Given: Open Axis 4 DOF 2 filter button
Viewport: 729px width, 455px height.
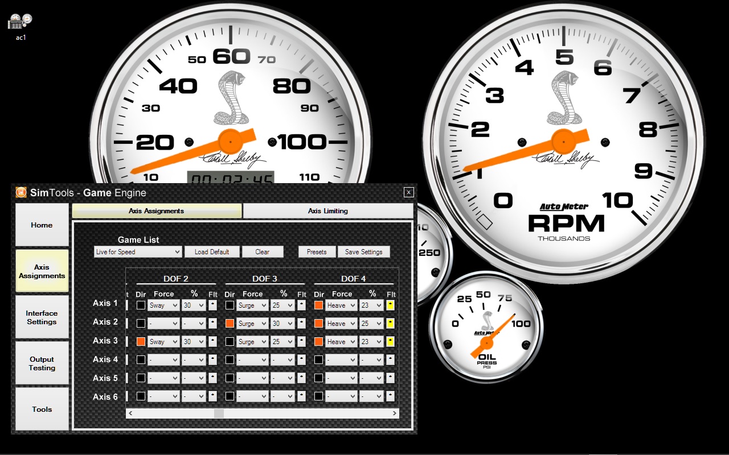Looking at the screenshot, I should click(212, 360).
